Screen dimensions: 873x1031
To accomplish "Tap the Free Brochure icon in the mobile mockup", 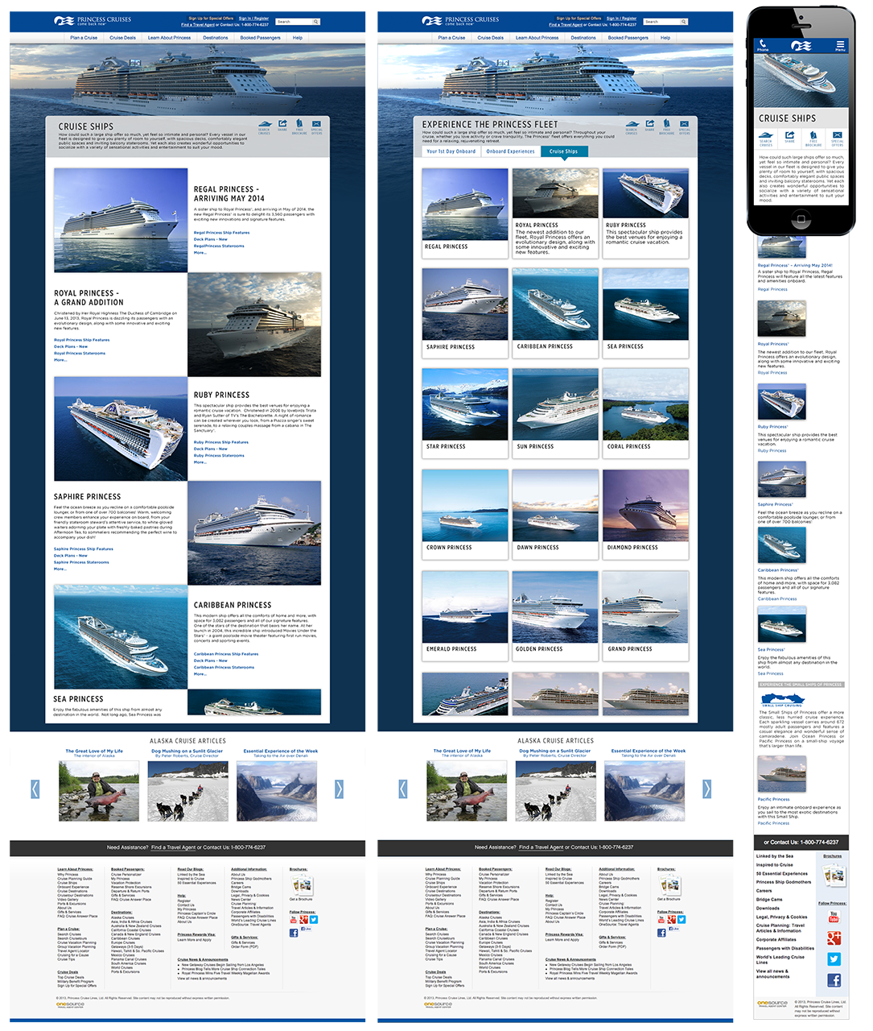I will tap(813, 138).
